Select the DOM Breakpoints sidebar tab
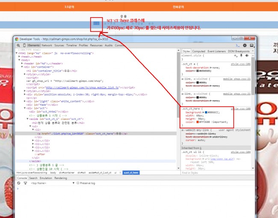278x218 pixels. pos(239,51)
